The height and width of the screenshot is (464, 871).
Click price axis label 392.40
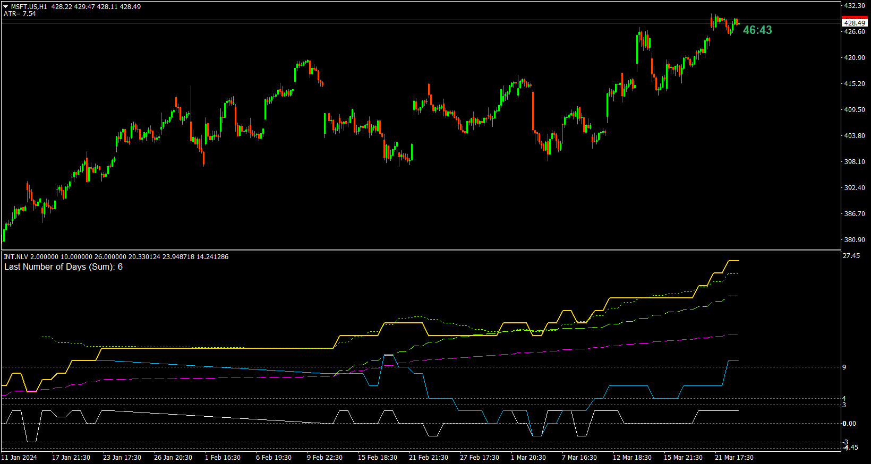click(x=855, y=188)
